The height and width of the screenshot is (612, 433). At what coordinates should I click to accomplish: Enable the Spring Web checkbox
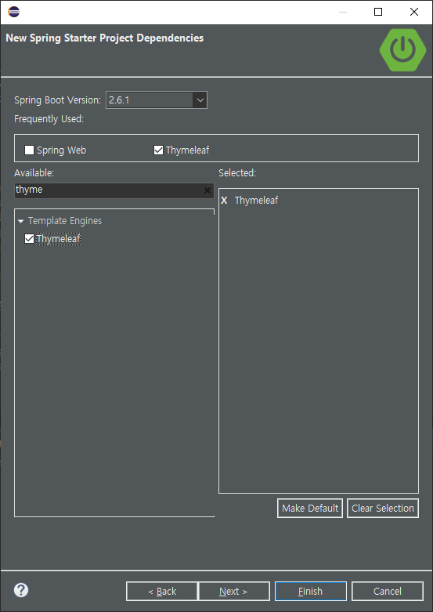click(x=29, y=150)
